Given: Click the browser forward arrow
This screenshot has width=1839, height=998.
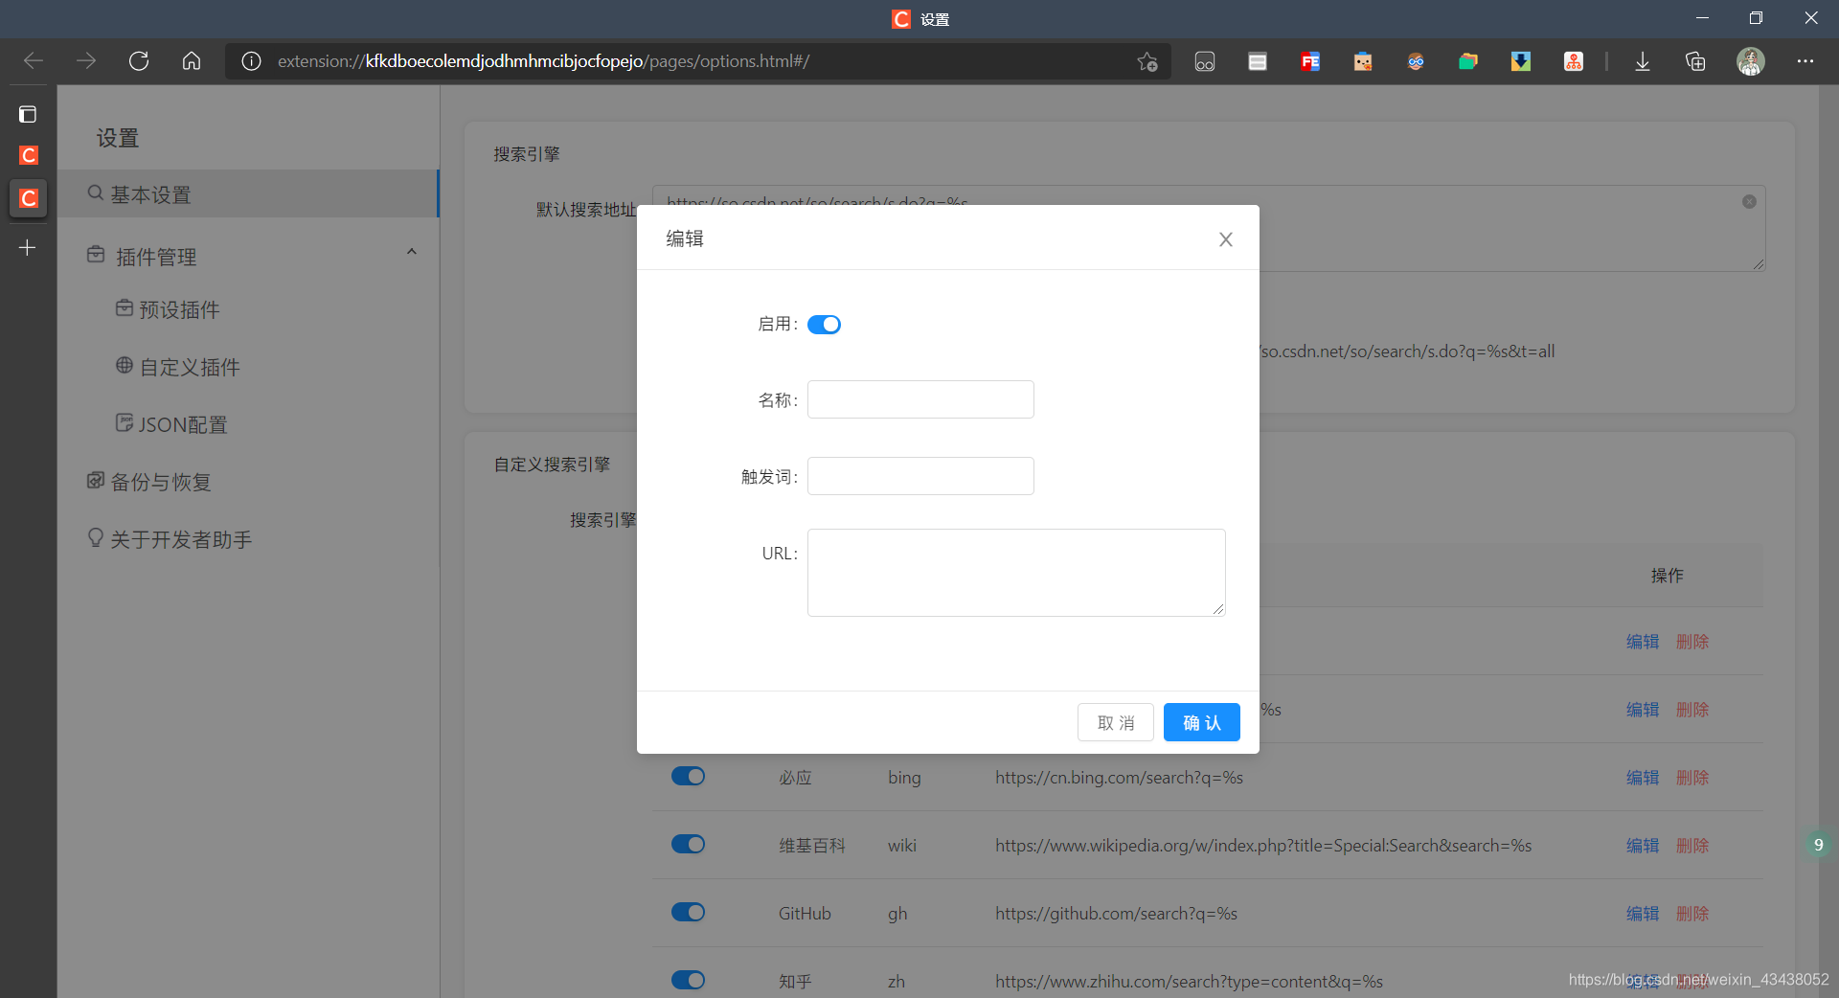Looking at the screenshot, I should [x=86, y=61].
